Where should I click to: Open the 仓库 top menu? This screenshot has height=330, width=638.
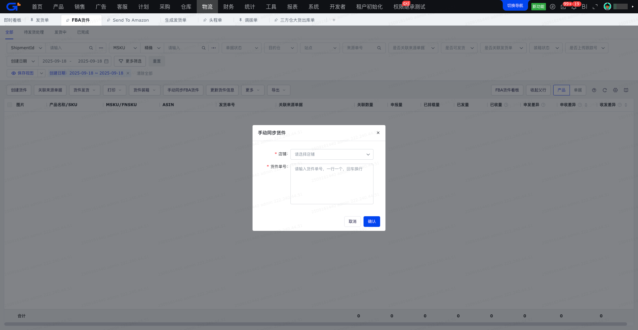pyautogui.click(x=186, y=7)
